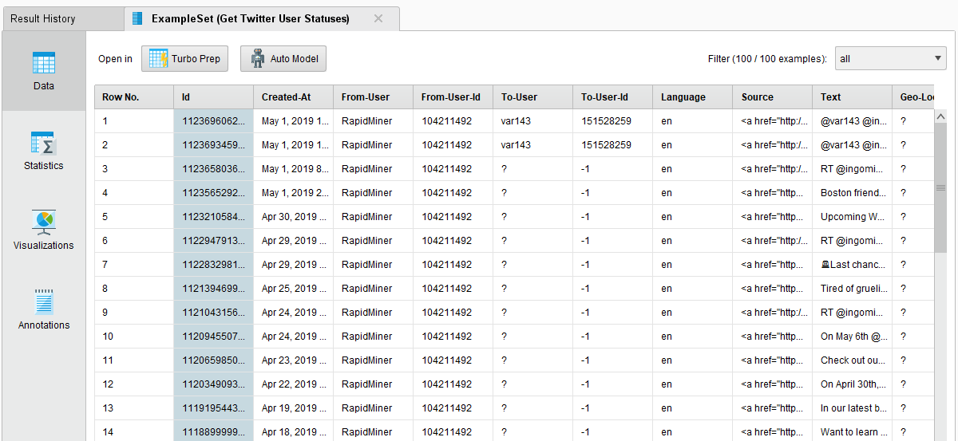
Task: Close the ExampleSet results tab
Action: pyautogui.click(x=378, y=18)
